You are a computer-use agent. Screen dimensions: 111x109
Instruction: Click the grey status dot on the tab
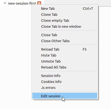click(x=5, y=3)
